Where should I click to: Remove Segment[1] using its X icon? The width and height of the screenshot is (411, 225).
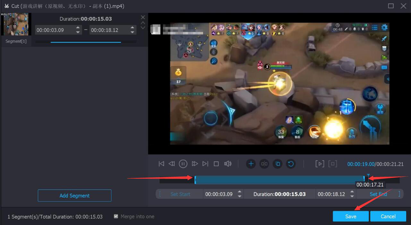coord(143,17)
